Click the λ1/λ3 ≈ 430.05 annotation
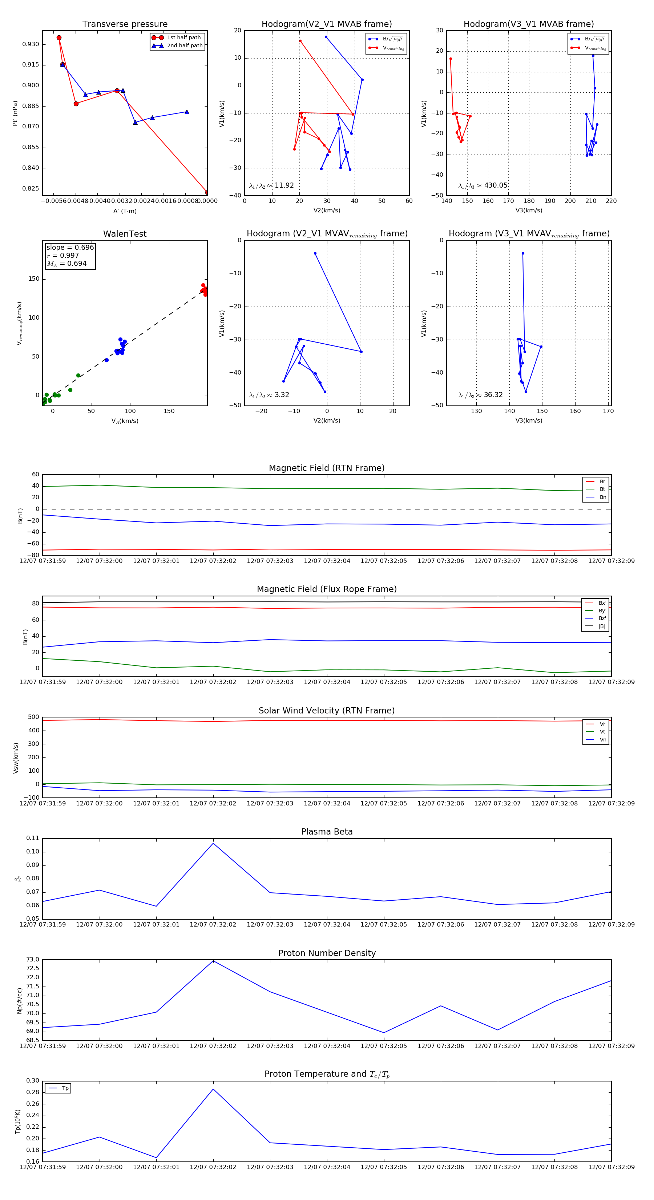Viewport: 654px width, 1200px height. click(483, 185)
